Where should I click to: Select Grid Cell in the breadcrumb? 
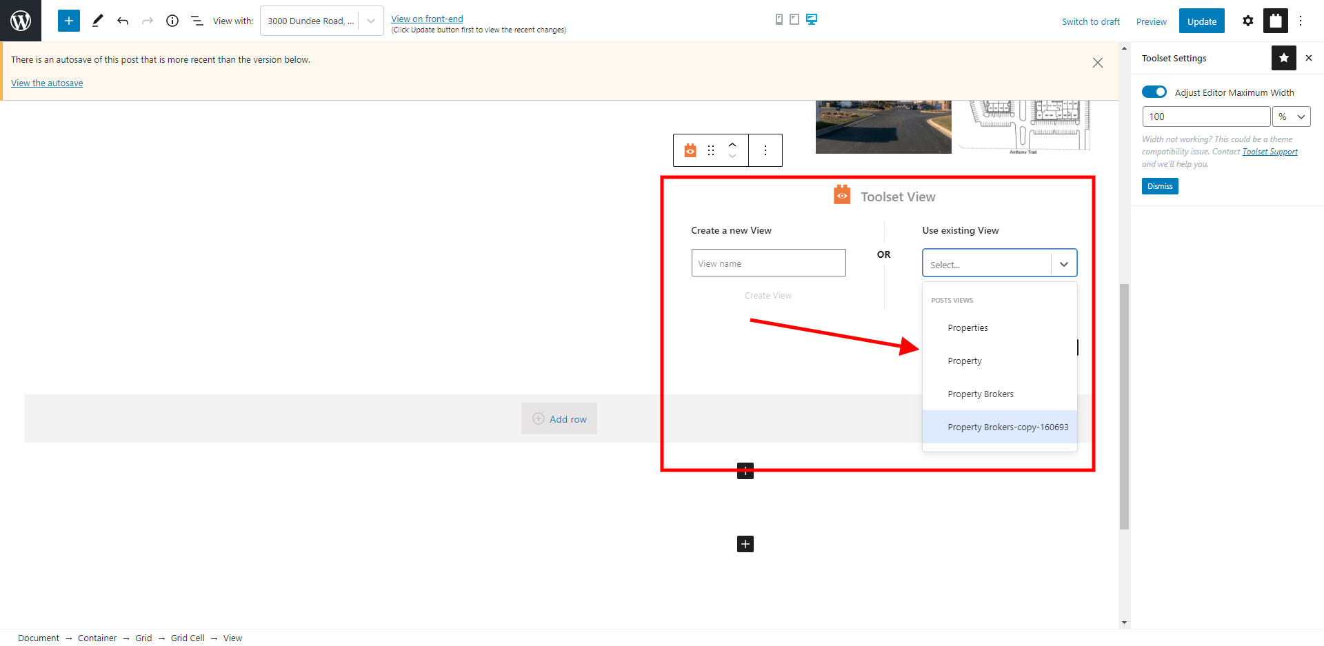pos(188,638)
